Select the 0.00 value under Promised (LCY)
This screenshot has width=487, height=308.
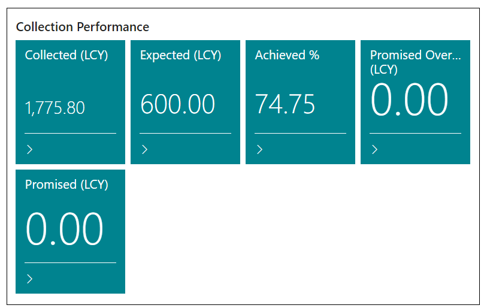65,229
